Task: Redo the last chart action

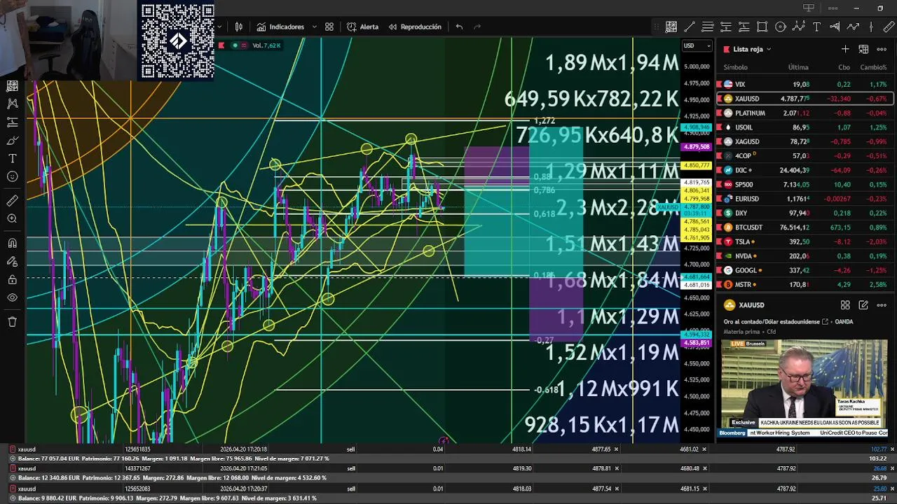Action: (477, 27)
